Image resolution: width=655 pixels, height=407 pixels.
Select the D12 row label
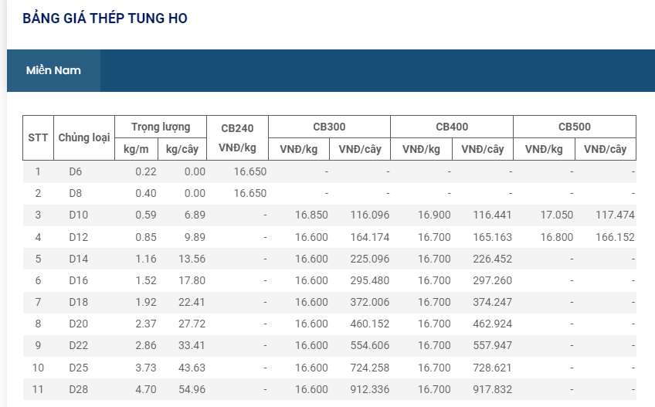(x=79, y=237)
